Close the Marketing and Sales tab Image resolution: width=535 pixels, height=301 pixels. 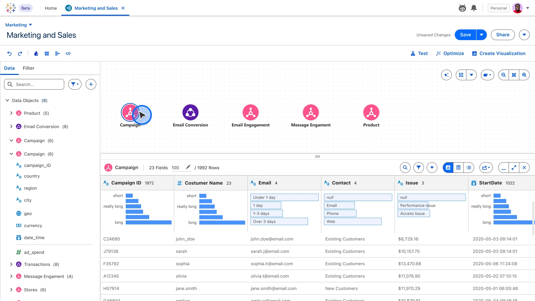click(123, 8)
